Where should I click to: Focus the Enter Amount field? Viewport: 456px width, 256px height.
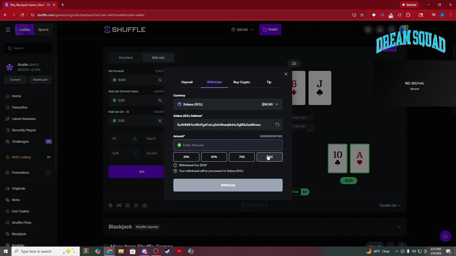[x=228, y=145]
